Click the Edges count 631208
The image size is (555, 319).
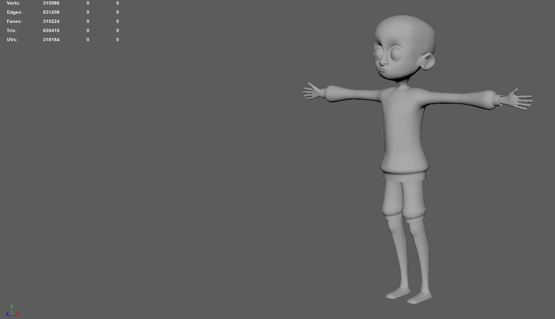tap(51, 12)
